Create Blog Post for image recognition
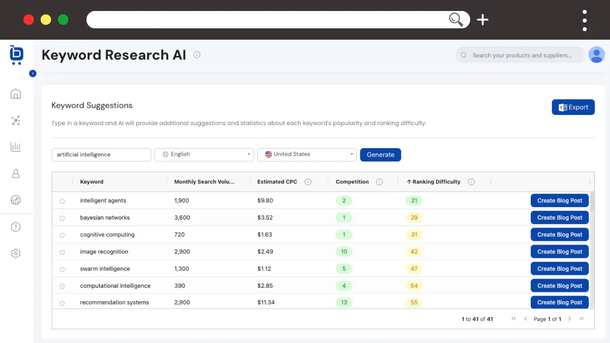The height and width of the screenshot is (343, 610). (x=560, y=252)
